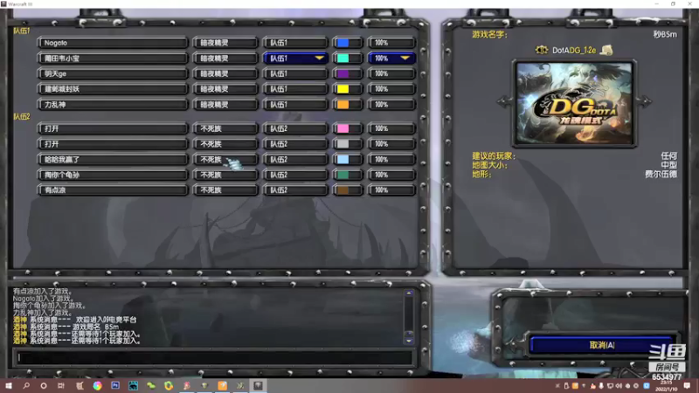This screenshot has width=699, height=393.
Task: Open the taskbar search magnifier
Action: click(x=26, y=385)
